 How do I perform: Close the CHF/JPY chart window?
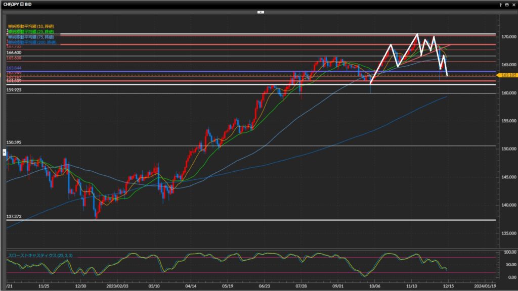(x=513, y=4)
